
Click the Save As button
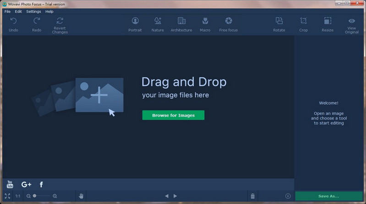coord(328,196)
